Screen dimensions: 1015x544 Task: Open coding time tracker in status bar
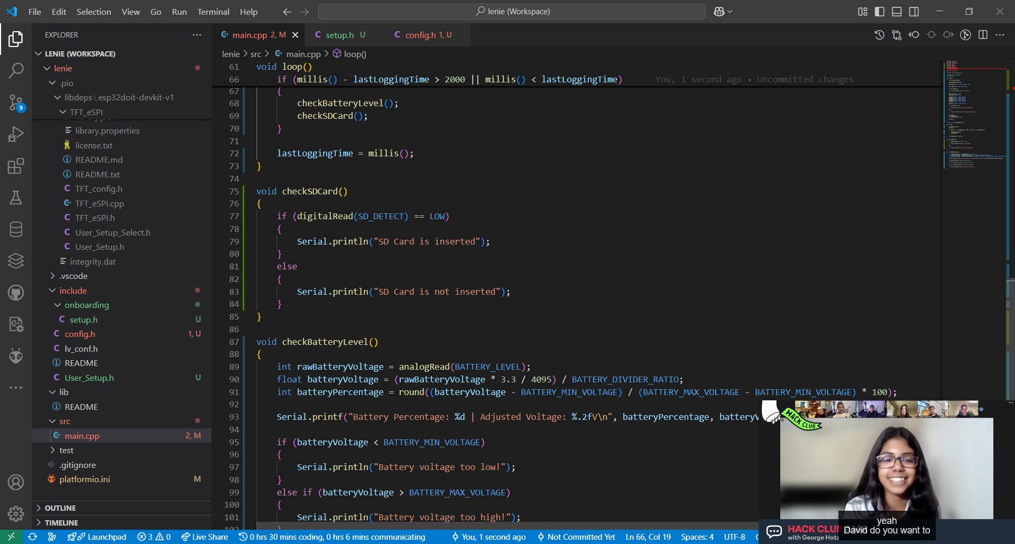click(x=332, y=537)
